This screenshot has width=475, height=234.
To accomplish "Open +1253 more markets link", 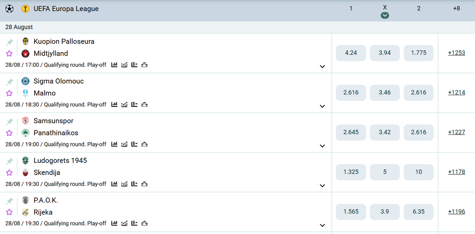I will 456,53.
